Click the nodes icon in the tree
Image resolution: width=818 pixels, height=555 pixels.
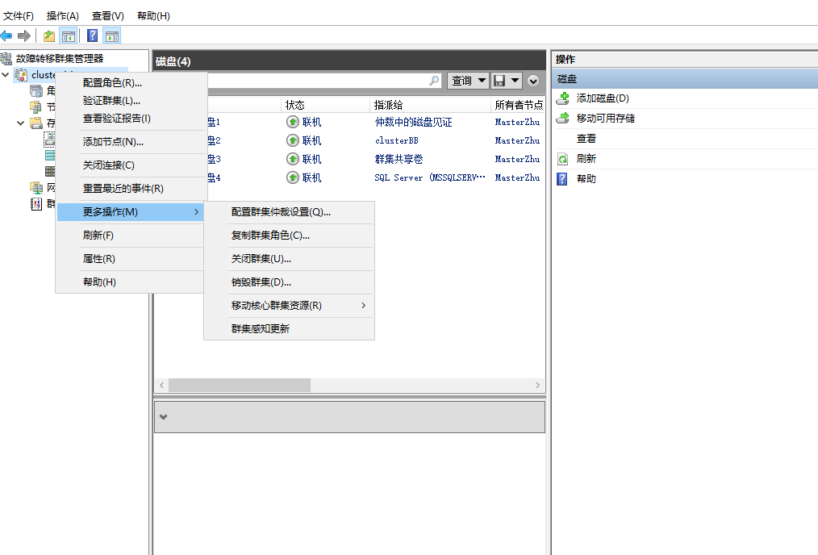point(36,107)
